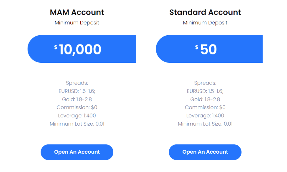Screen dimensions: 287x172
Task: Click Minimum Deposit label under MAM Account
Action: tap(77, 23)
